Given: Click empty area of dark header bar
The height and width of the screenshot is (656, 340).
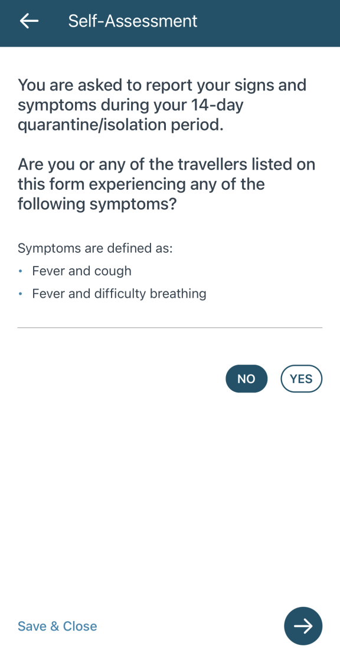Looking at the screenshot, I should pos(267,23).
